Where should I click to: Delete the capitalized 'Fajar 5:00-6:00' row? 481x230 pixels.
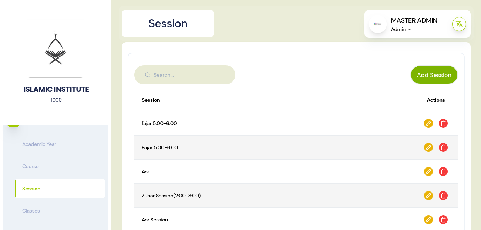pyautogui.click(x=443, y=147)
